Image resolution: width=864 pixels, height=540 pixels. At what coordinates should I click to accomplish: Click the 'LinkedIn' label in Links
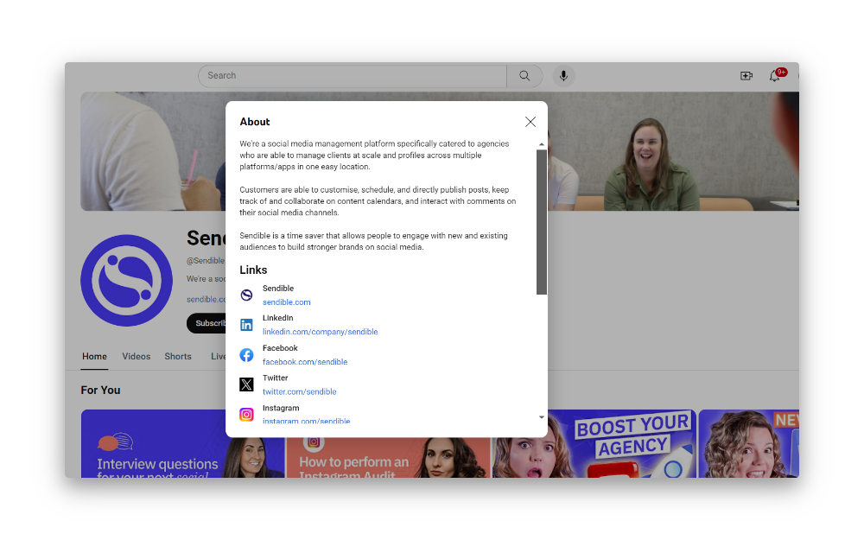[x=277, y=318]
